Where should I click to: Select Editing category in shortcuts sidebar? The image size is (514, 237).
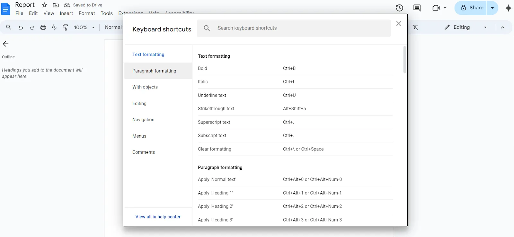click(158, 103)
